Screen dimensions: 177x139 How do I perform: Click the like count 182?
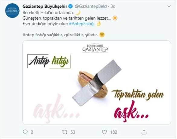pos(114,132)
